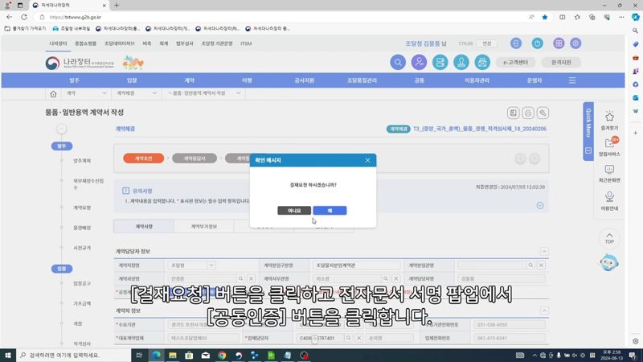643x362 pixels.
Task: Click the print icon above the form
Action: [528, 113]
